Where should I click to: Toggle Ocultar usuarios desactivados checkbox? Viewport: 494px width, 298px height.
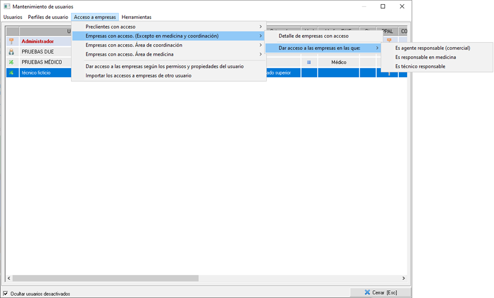click(x=6, y=293)
